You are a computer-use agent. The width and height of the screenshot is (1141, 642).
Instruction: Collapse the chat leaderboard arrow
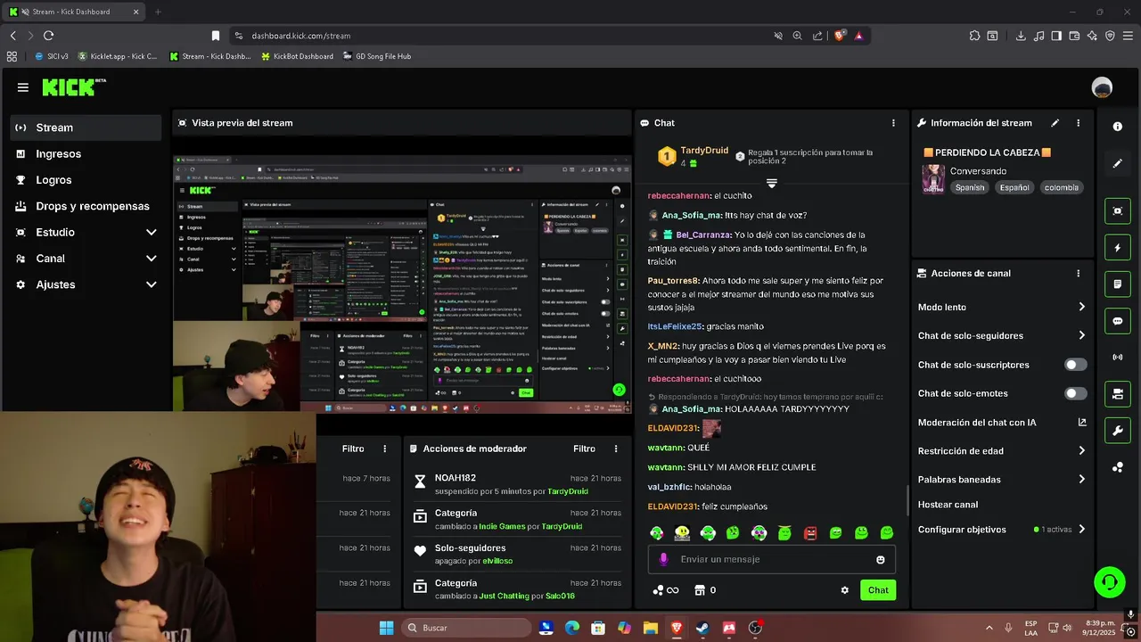[772, 183]
